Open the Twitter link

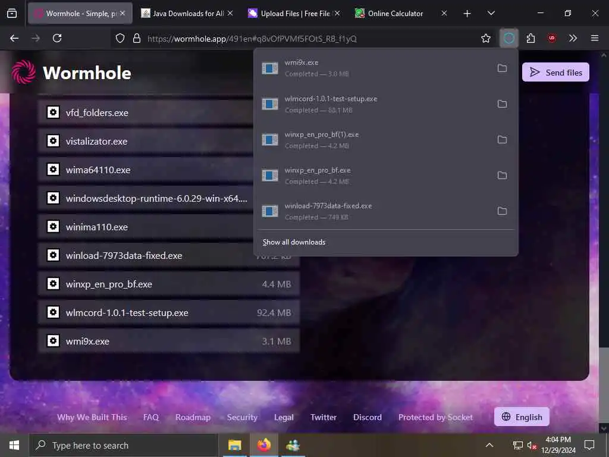[x=323, y=417]
